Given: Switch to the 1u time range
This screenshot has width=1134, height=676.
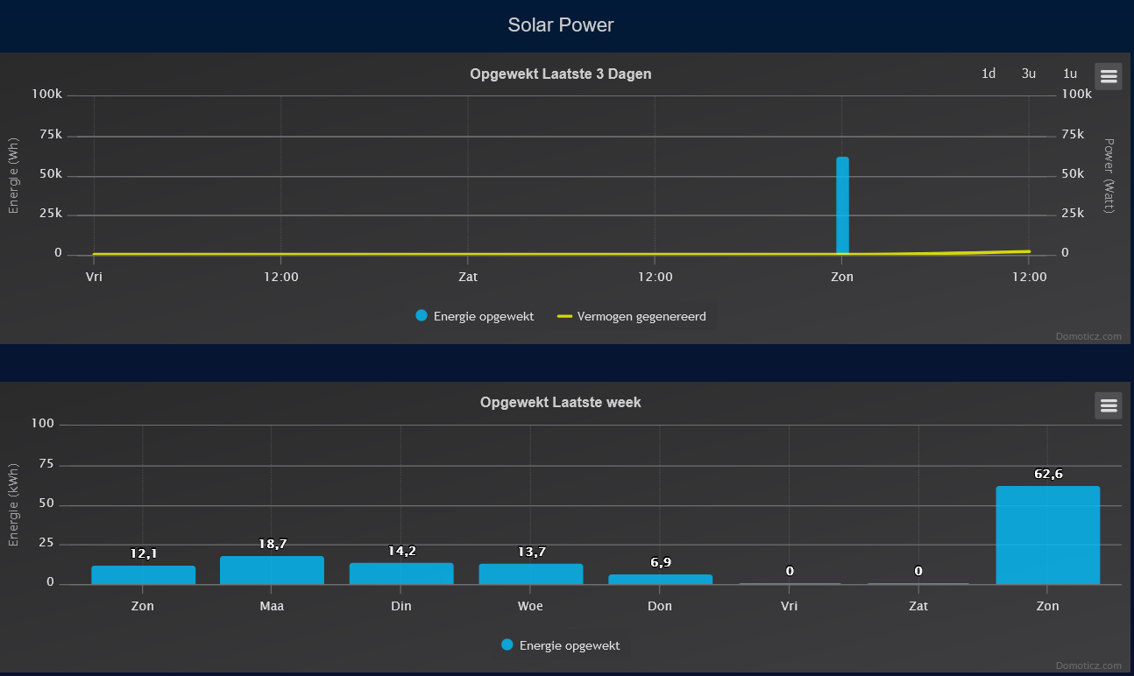Looking at the screenshot, I should pyautogui.click(x=1069, y=74).
